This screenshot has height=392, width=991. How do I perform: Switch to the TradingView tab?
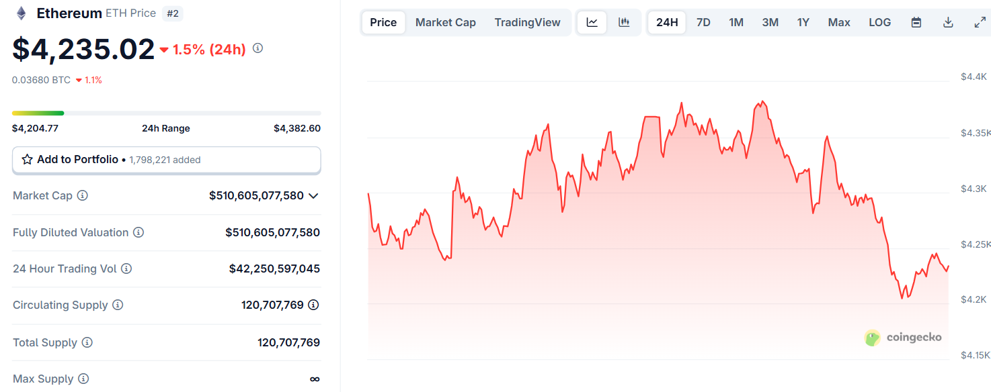pyautogui.click(x=528, y=22)
